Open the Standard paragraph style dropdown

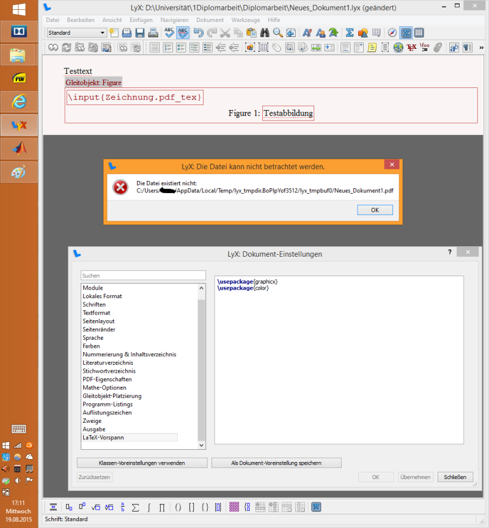click(x=76, y=32)
